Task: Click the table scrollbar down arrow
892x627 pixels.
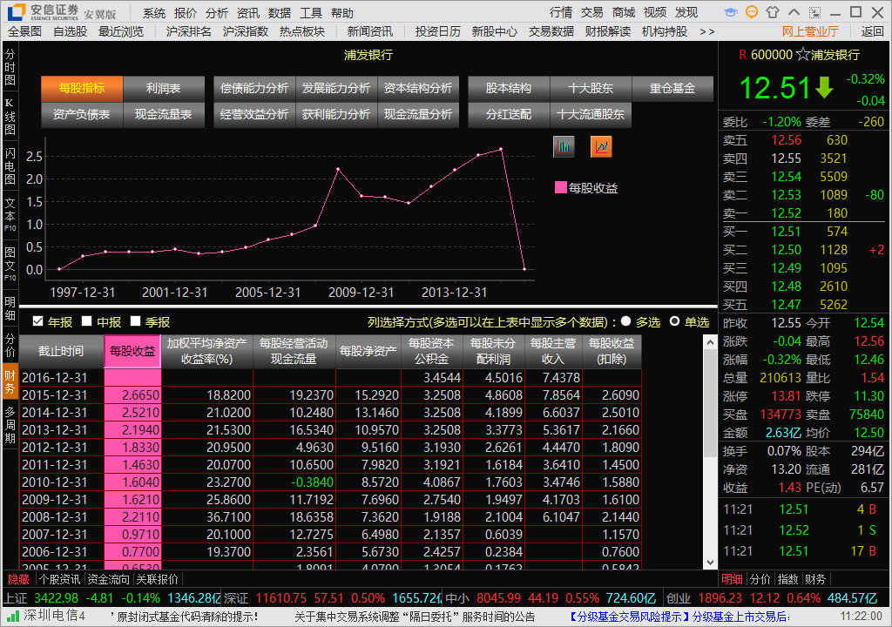Action: pos(710,563)
